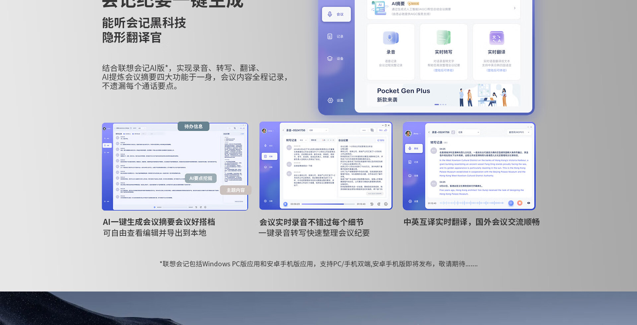
Task: Open 记录 dropdown in left window header
Action: pyautogui.click(x=142, y=128)
